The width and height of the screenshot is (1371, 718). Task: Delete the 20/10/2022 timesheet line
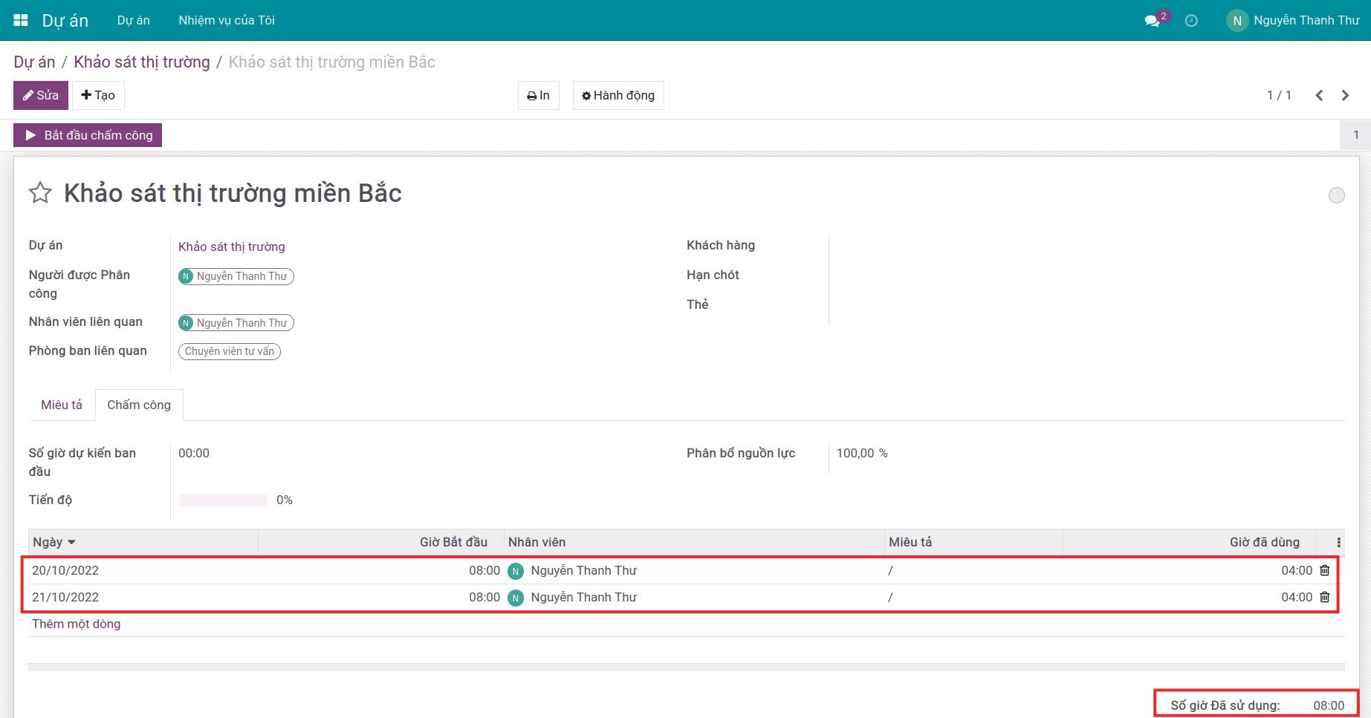[x=1324, y=570]
